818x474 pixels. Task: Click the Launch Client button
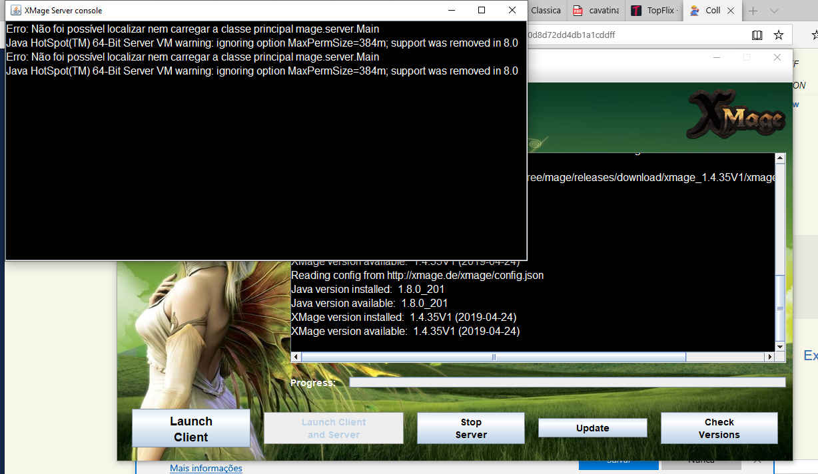coord(191,429)
